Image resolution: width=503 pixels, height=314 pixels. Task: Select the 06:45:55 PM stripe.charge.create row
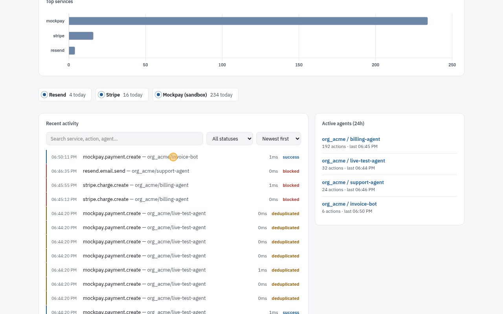[173, 185]
